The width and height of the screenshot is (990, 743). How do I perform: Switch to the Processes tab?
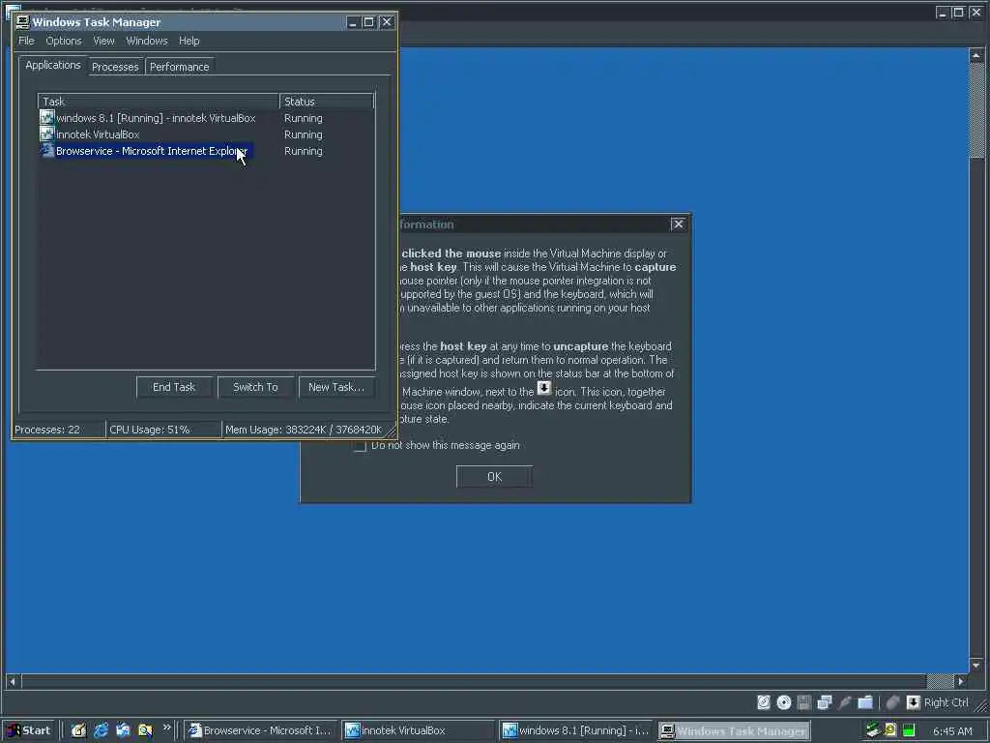coord(115,67)
